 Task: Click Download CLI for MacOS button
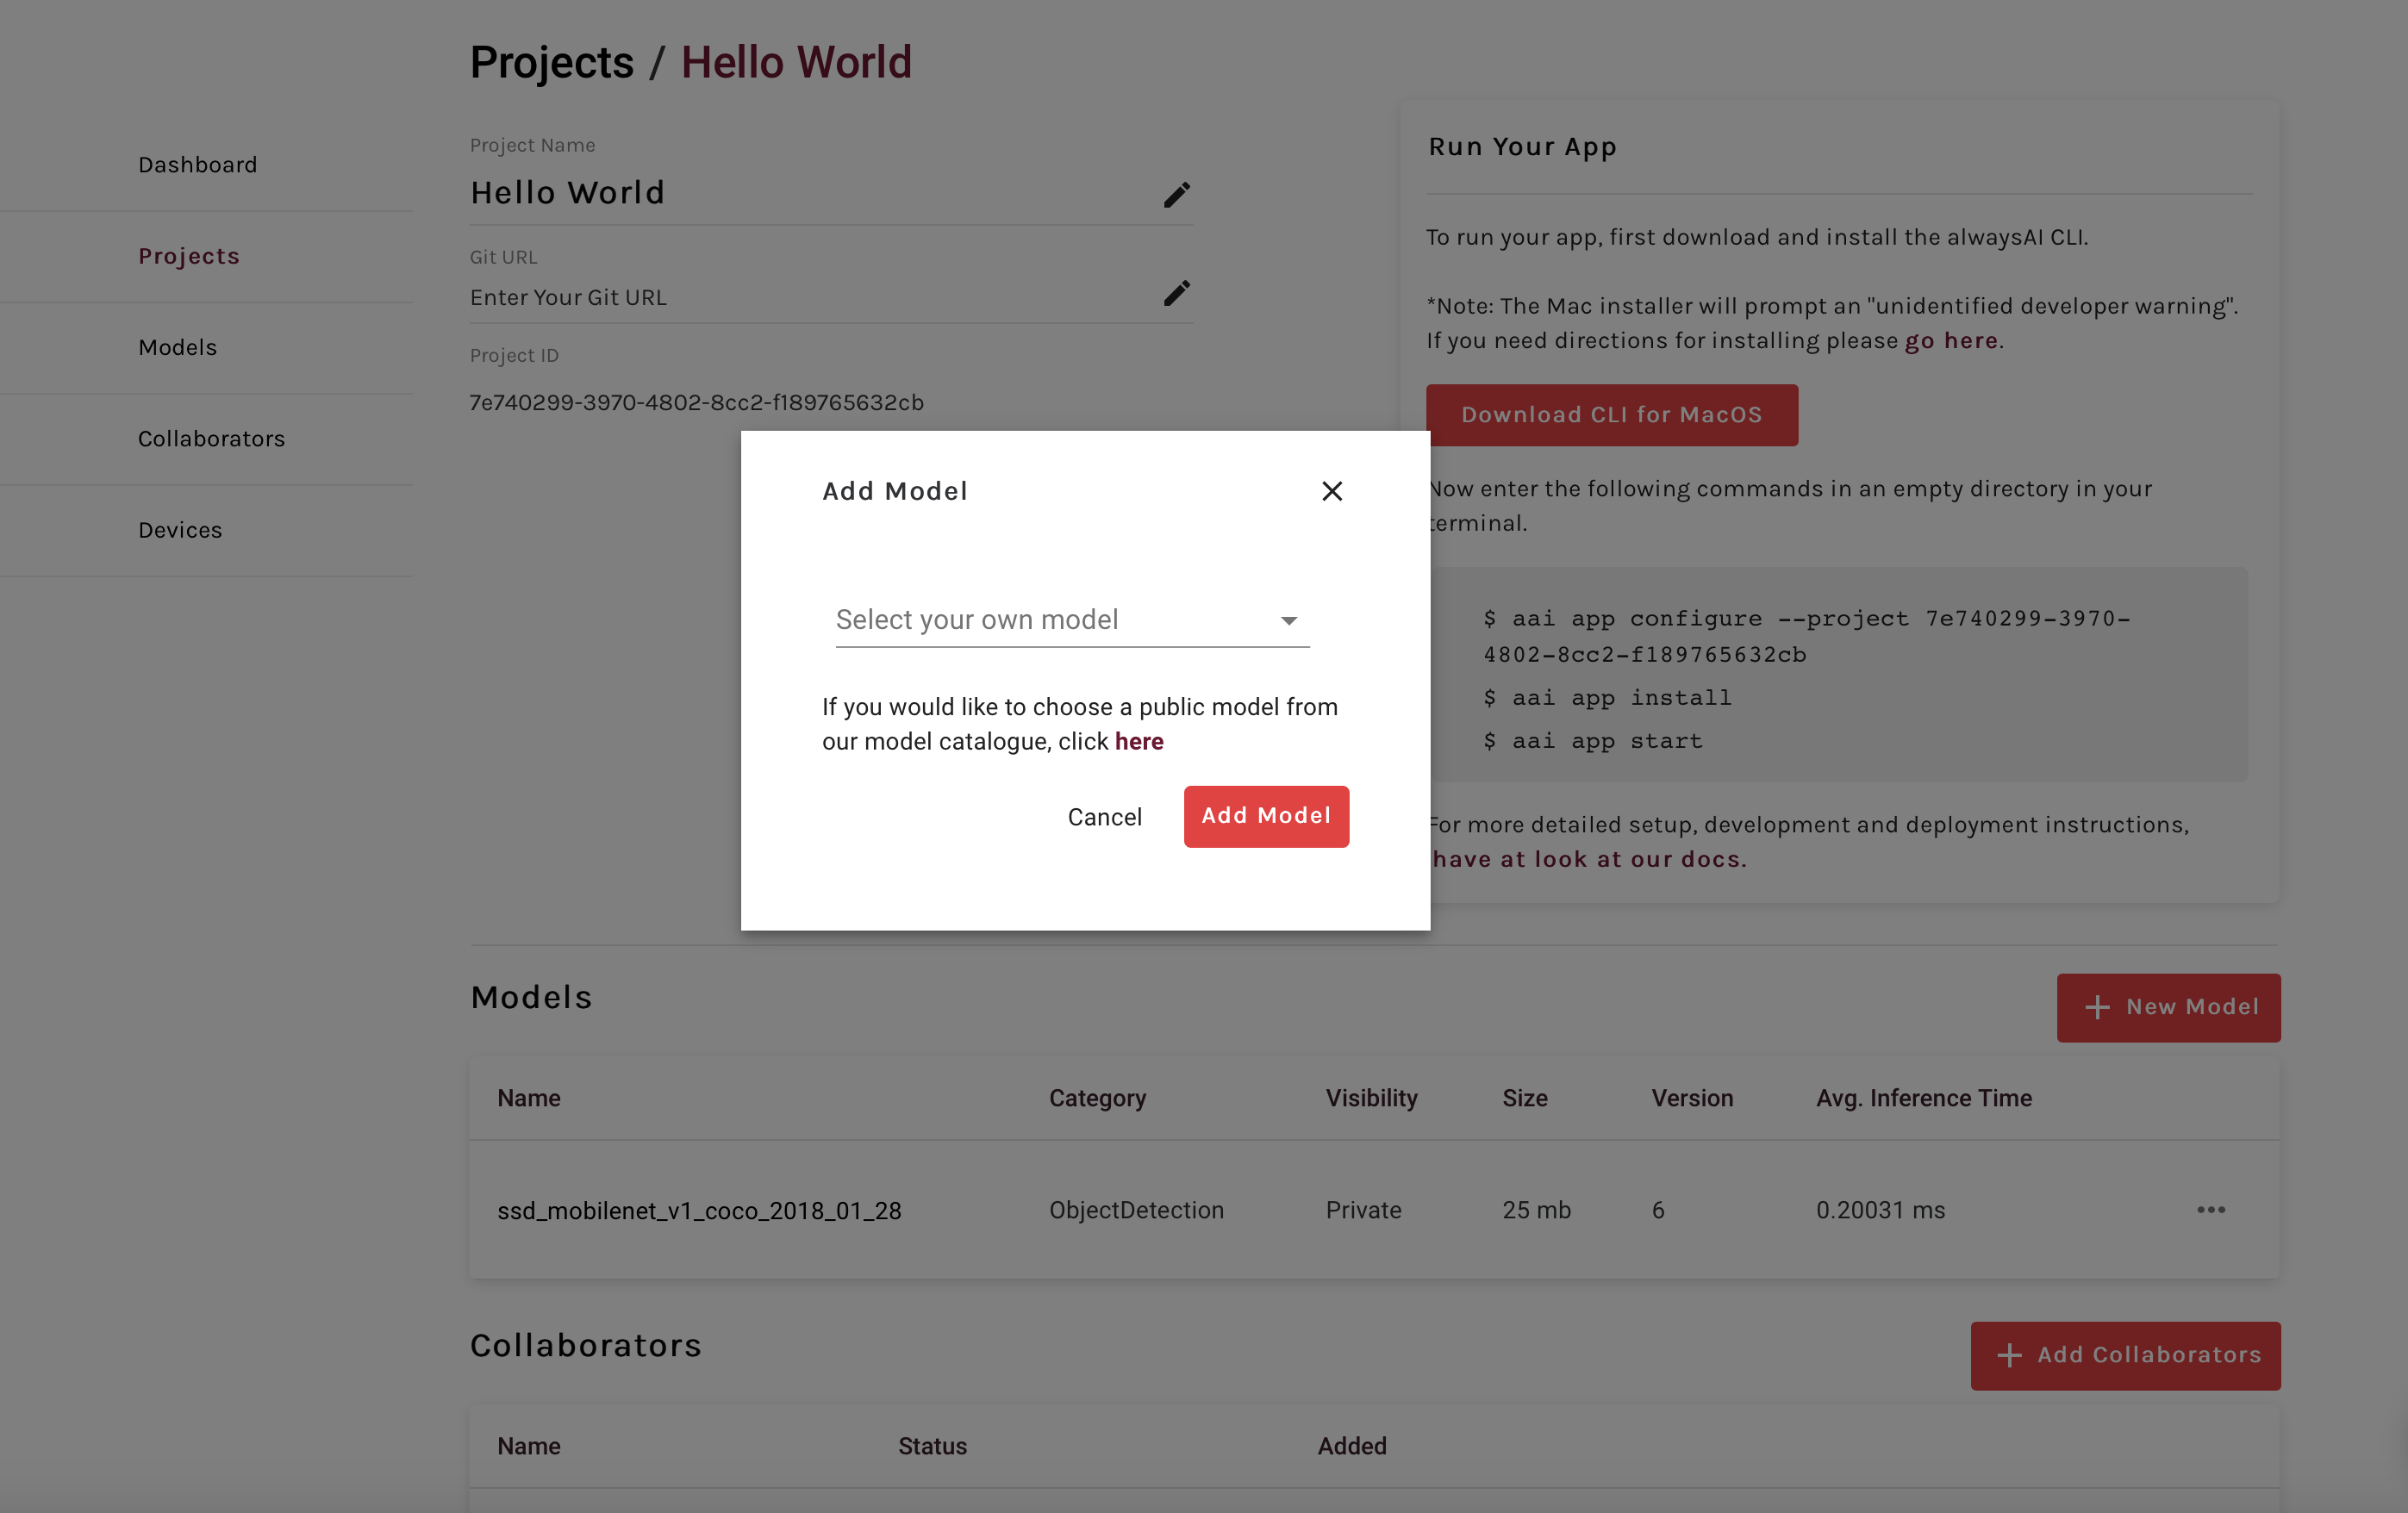1611,415
